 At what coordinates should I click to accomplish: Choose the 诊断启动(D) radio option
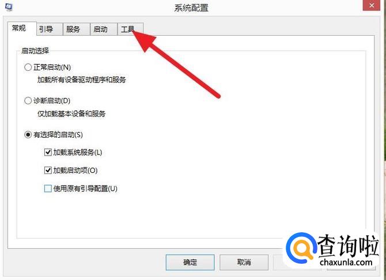28,100
